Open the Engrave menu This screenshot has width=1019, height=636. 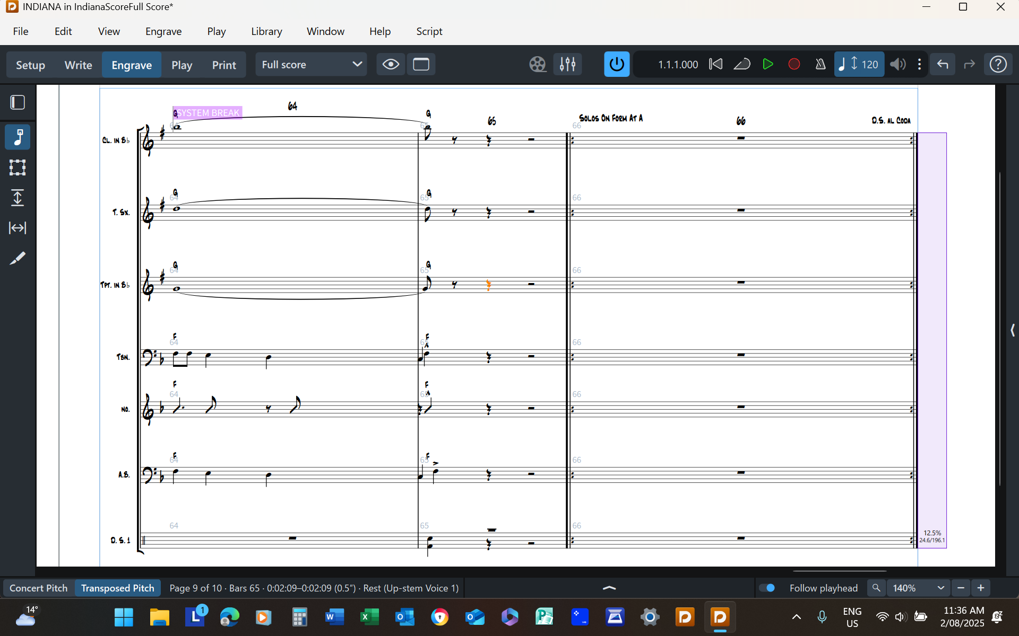point(163,31)
